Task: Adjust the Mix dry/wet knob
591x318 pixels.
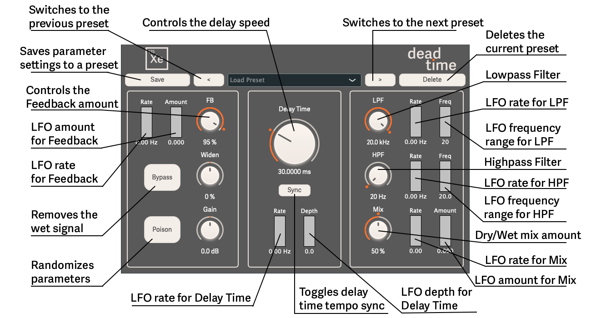Action: point(378,230)
